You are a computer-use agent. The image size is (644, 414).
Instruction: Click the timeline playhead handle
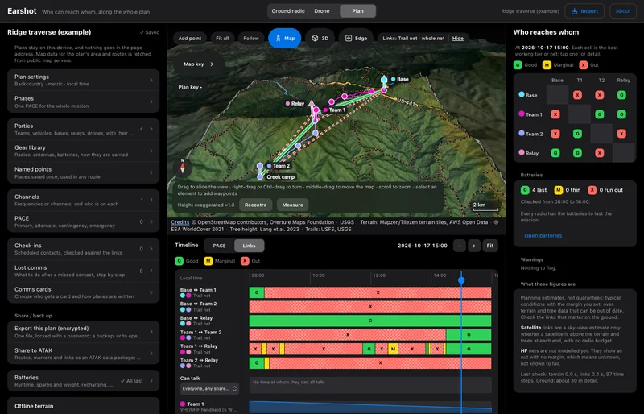[x=461, y=280]
